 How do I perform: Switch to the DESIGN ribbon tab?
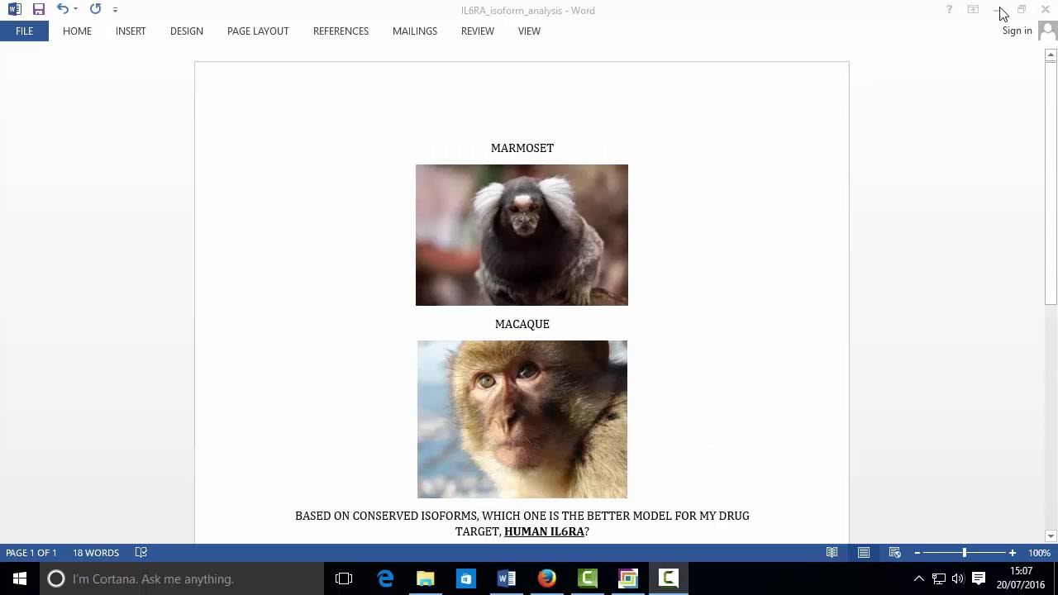[x=187, y=31]
